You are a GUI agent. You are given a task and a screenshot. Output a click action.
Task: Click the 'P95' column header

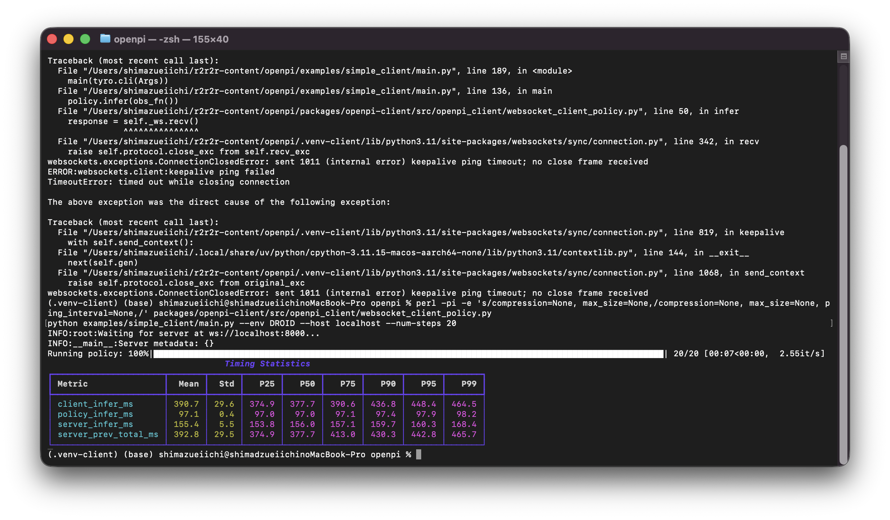(x=428, y=384)
